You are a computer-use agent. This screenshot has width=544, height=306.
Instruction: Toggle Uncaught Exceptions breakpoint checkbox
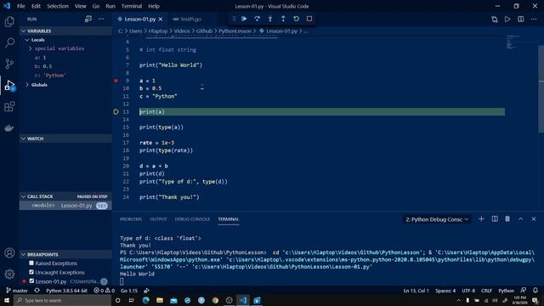tap(31, 272)
